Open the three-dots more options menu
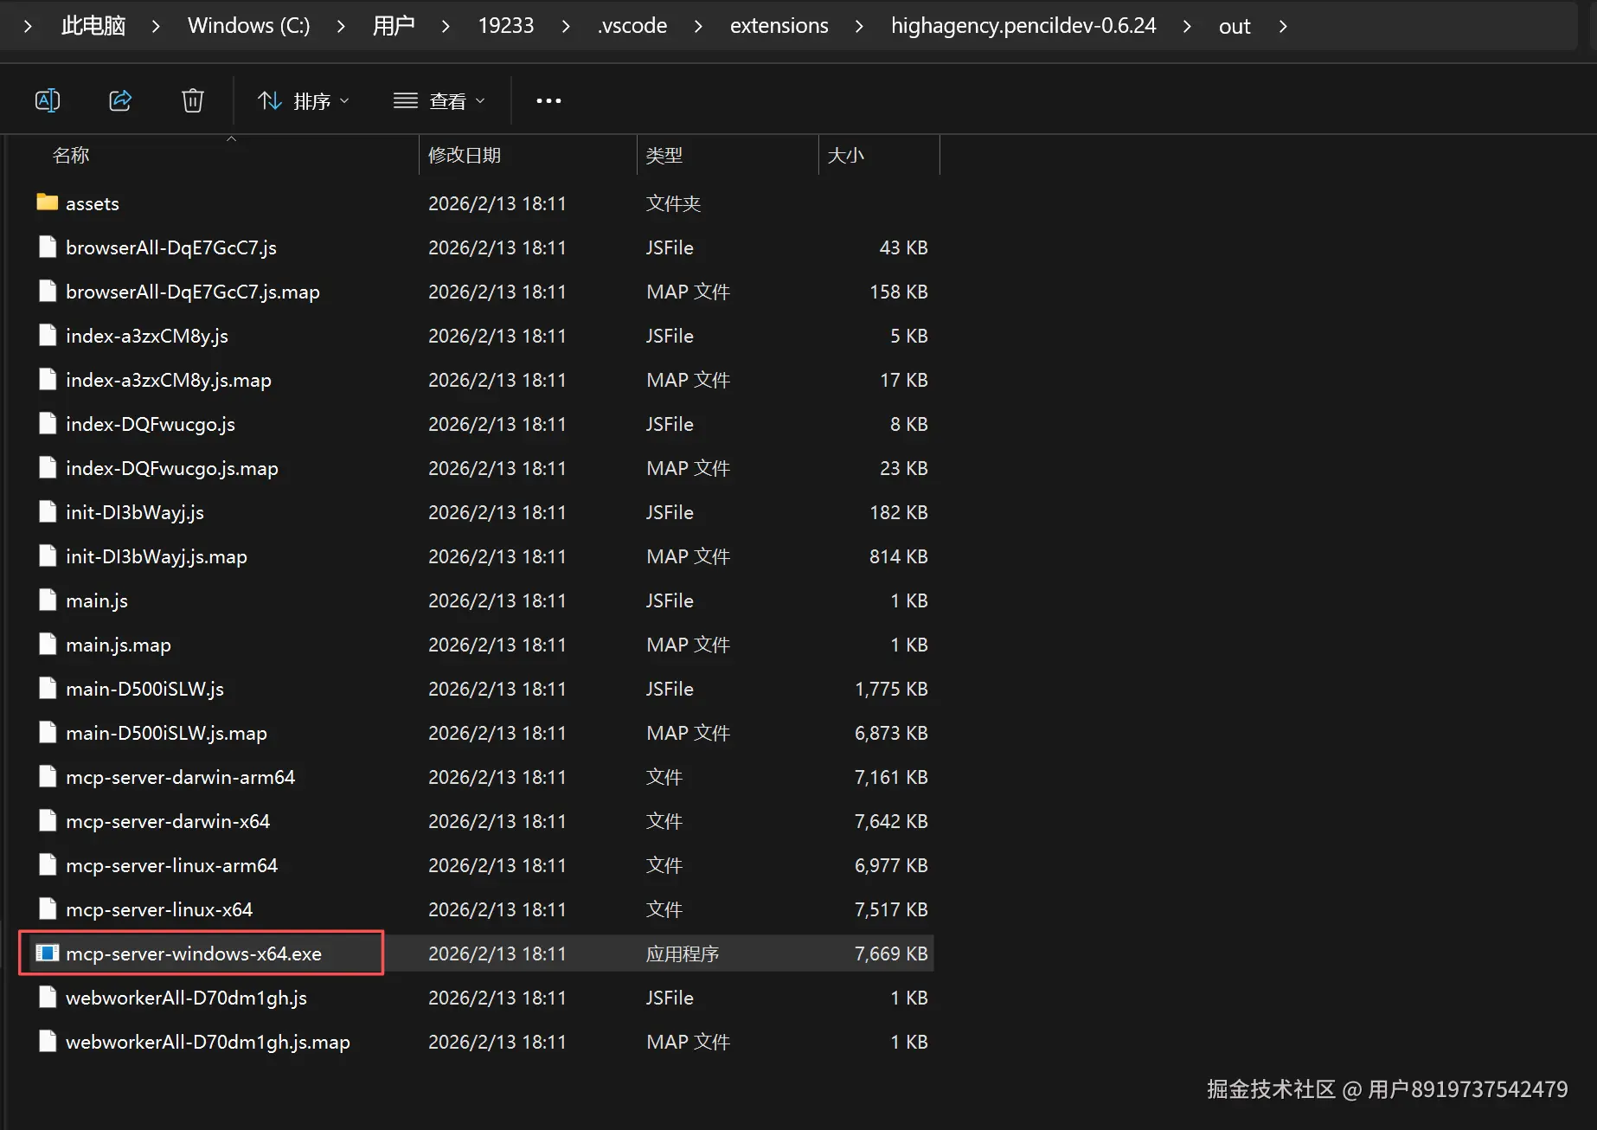This screenshot has height=1130, width=1597. (548, 100)
